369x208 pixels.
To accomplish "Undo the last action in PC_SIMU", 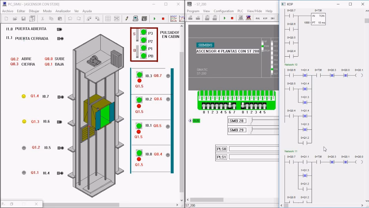I will point(70,19).
